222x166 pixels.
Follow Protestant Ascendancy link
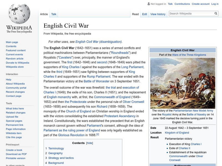[x=120, y=116]
